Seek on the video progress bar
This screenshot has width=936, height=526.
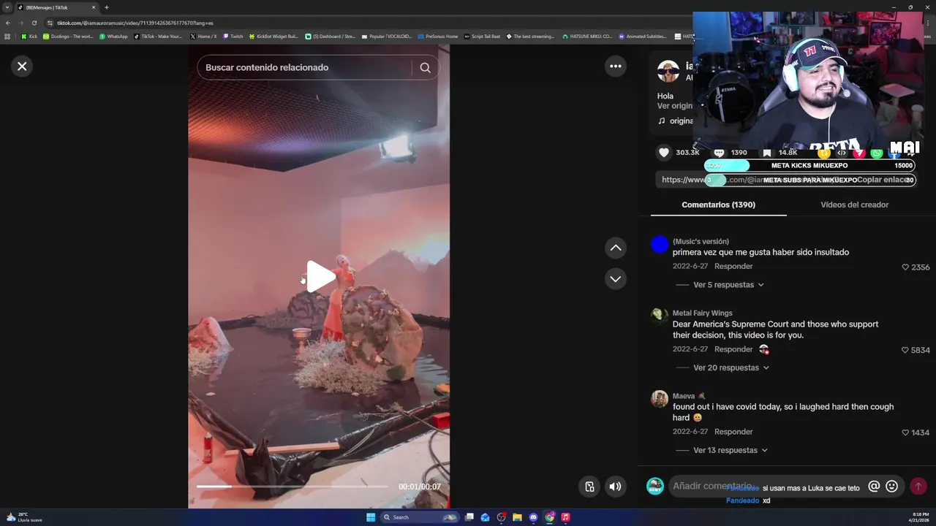pyautogui.click(x=292, y=487)
